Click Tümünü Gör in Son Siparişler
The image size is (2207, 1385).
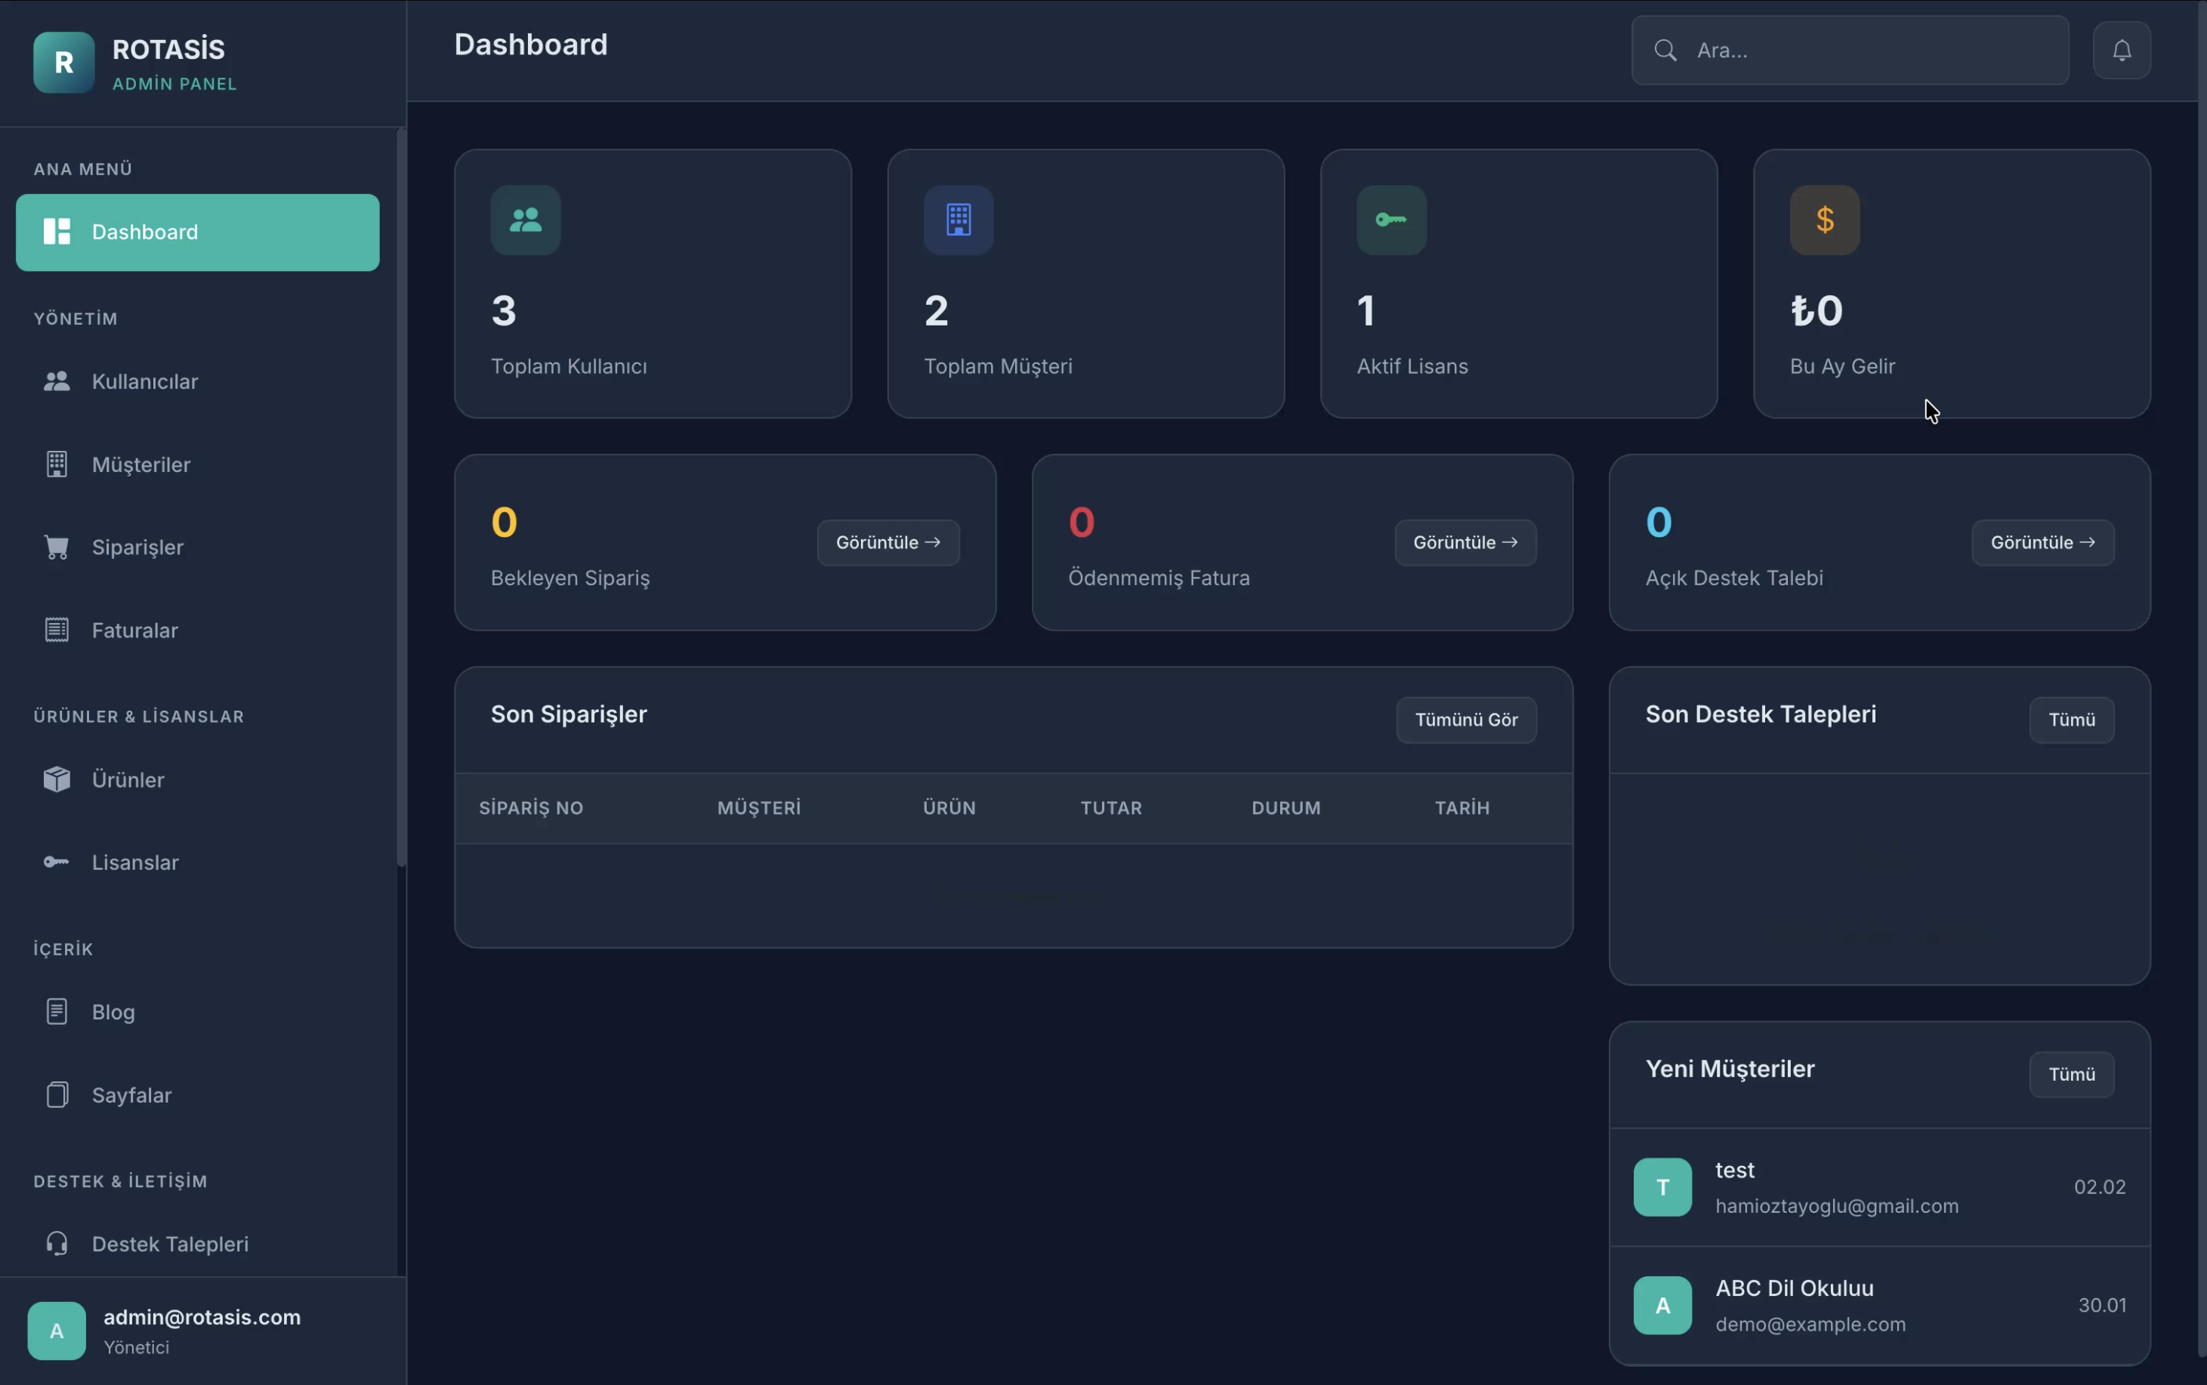[1466, 720]
